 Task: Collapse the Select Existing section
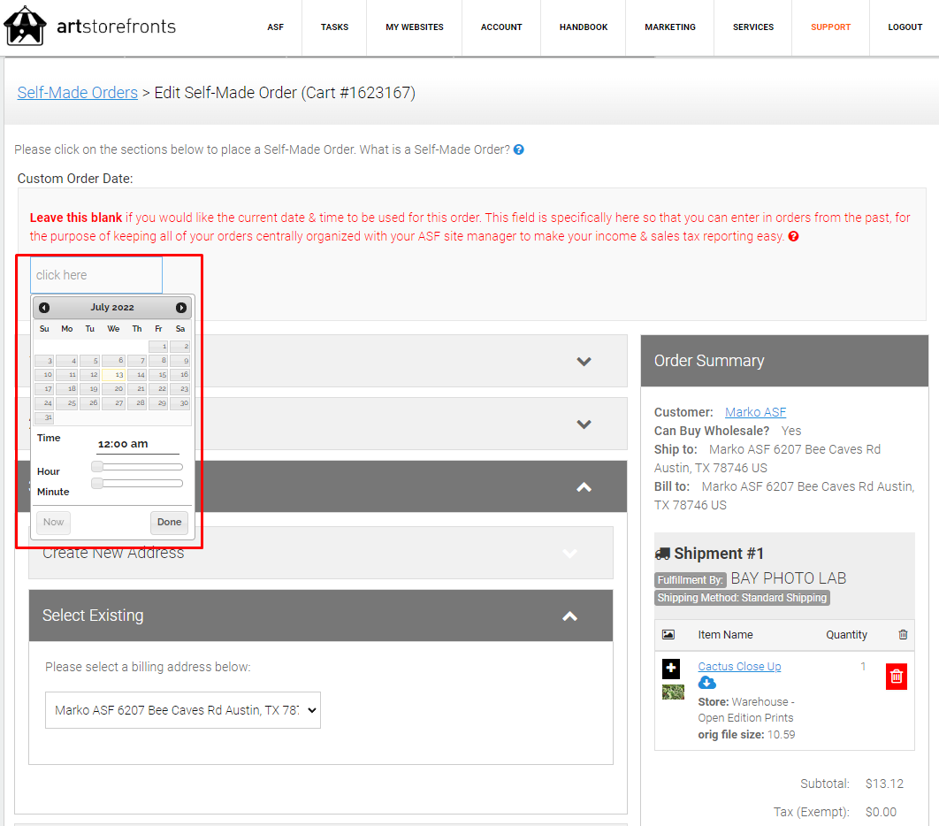pos(570,616)
